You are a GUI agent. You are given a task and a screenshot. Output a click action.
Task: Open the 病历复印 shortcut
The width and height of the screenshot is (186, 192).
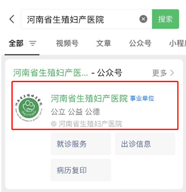(x=81, y=170)
